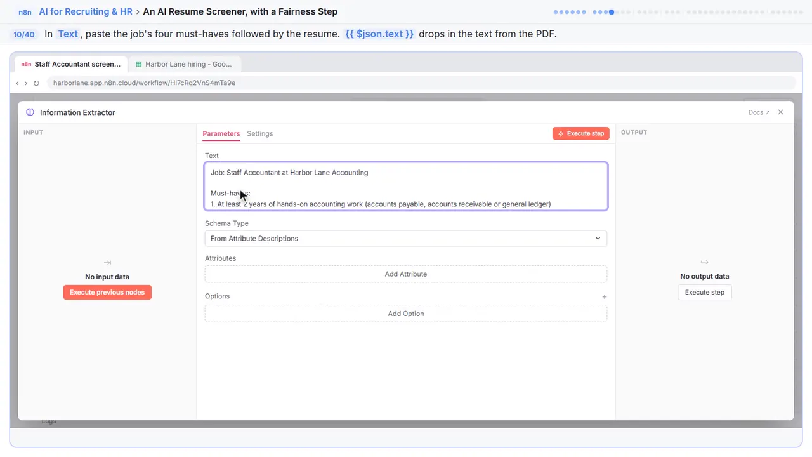This screenshot has width=812, height=457.
Task: Click Execute previous nodes
Action: pyautogui.click(x=107, y=293)
